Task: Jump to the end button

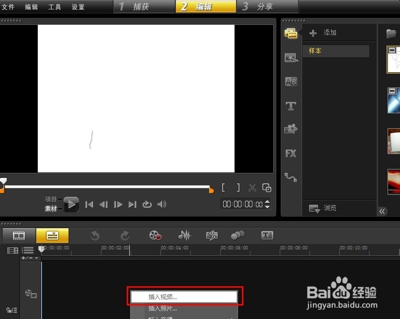Action: point(132,204)
